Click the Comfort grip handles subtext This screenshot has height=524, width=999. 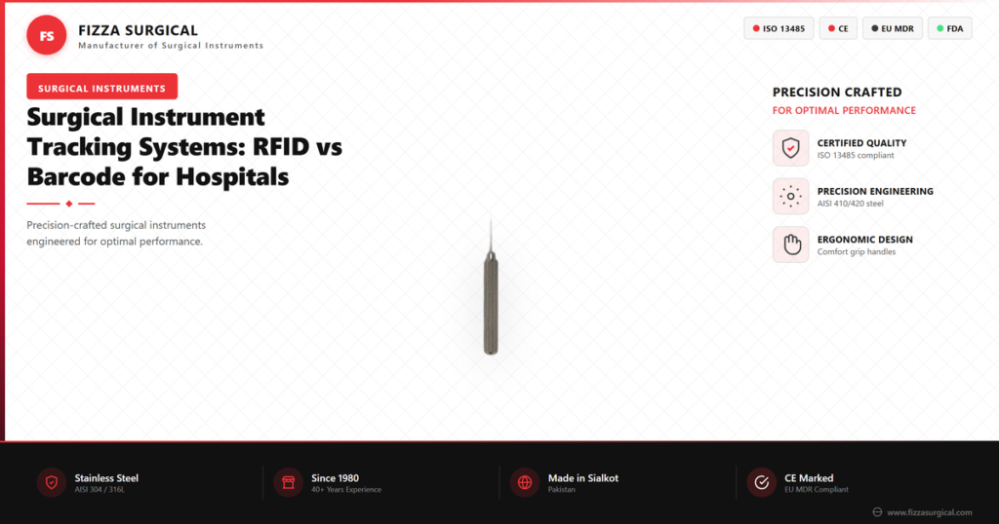(857, 252)
